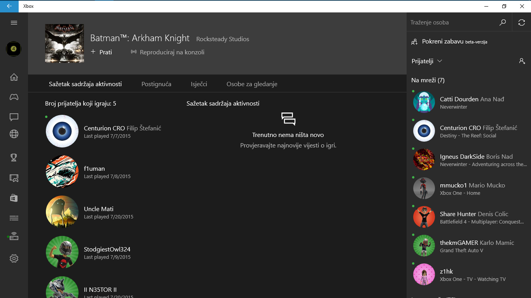Viewport: 531px width, 298px height.
Task: Click the Prati follow button
Action: click(101, 52)
